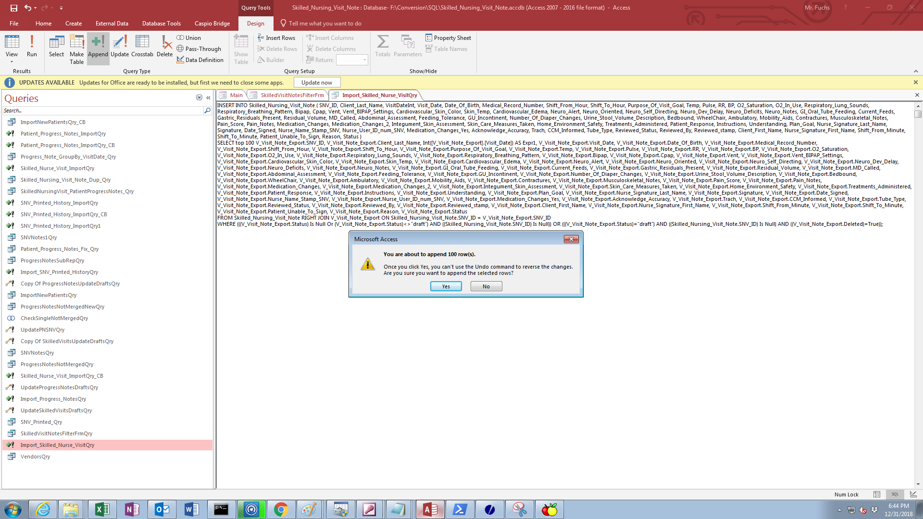Click the Queries pane search field

[x=103, y=111]
